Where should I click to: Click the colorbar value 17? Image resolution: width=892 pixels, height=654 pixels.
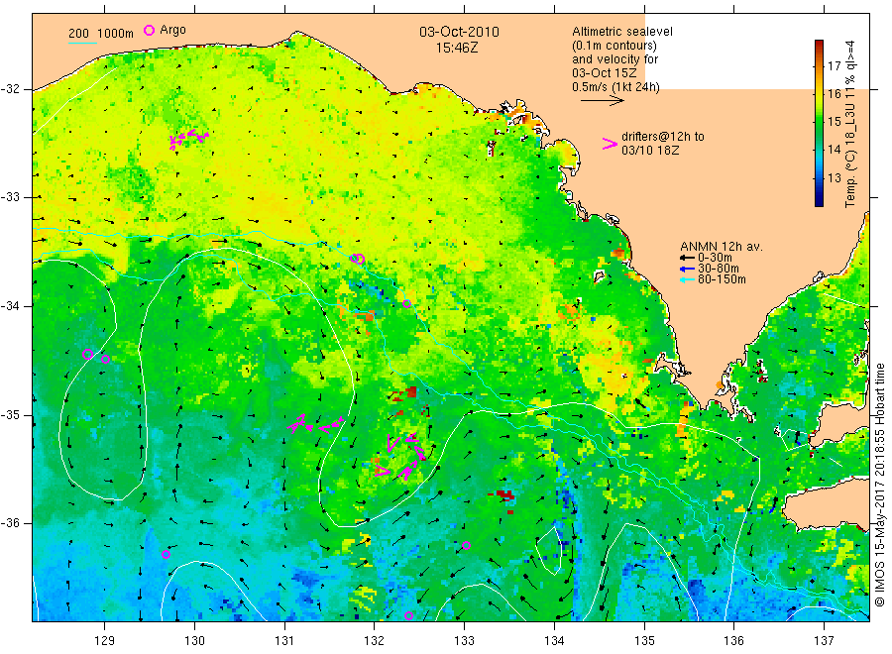[834, 66]
